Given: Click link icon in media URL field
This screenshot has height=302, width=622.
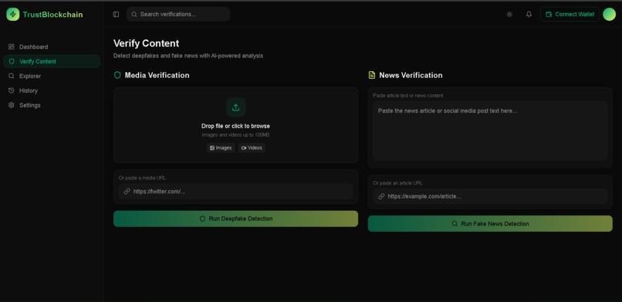Looking at the screenshot, I should pos(127,192).
